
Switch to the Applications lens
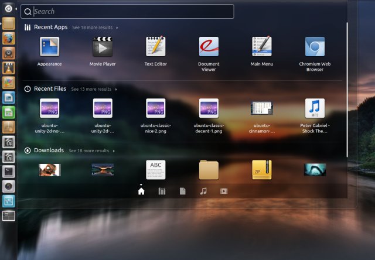pos(162,191)
